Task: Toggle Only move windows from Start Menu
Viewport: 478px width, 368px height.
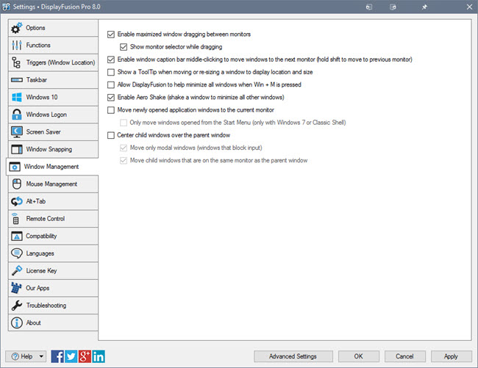Action: [124, 123]
